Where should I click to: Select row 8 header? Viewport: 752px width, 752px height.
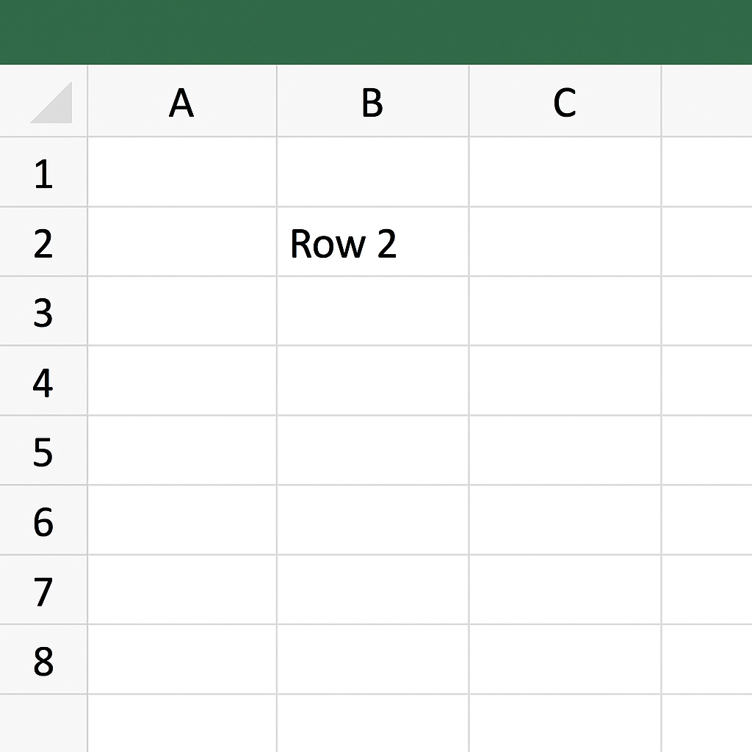click(x=43, y=659)
